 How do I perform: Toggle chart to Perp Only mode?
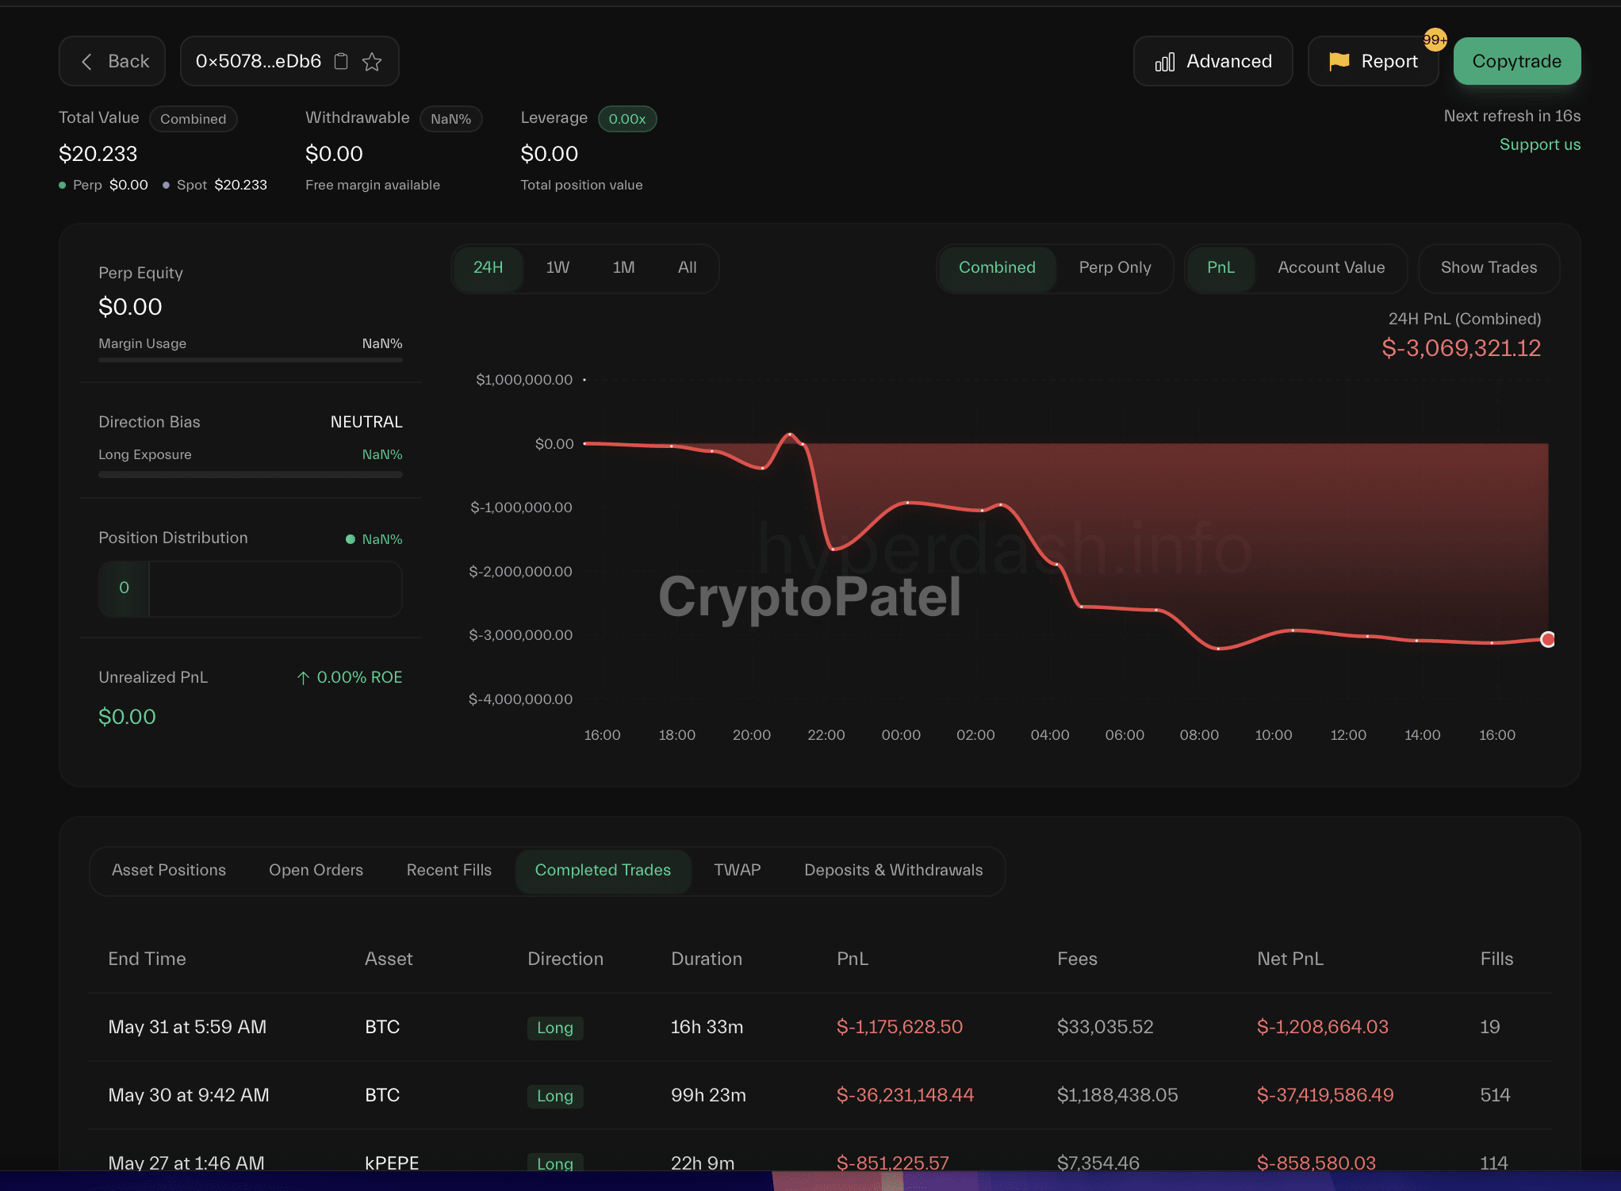pyautogui.click(x=1114, y=268)
